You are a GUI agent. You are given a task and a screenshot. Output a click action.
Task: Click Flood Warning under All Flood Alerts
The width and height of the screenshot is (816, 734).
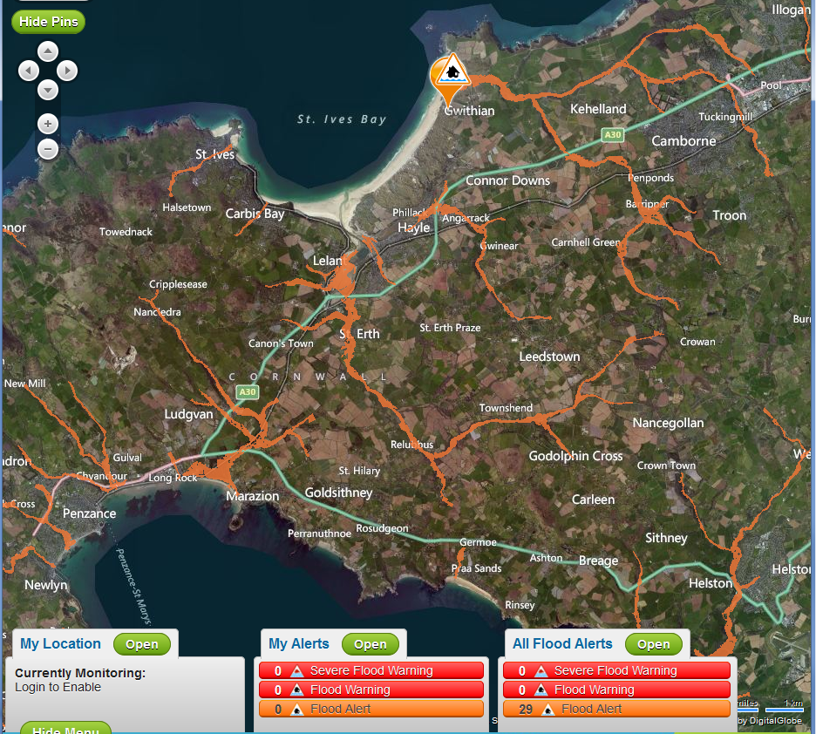pyautogui.click(x=616, y=690)
